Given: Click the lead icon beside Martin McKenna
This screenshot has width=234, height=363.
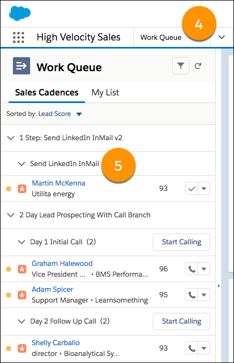Looking at the screenshot, I should 22,189.
